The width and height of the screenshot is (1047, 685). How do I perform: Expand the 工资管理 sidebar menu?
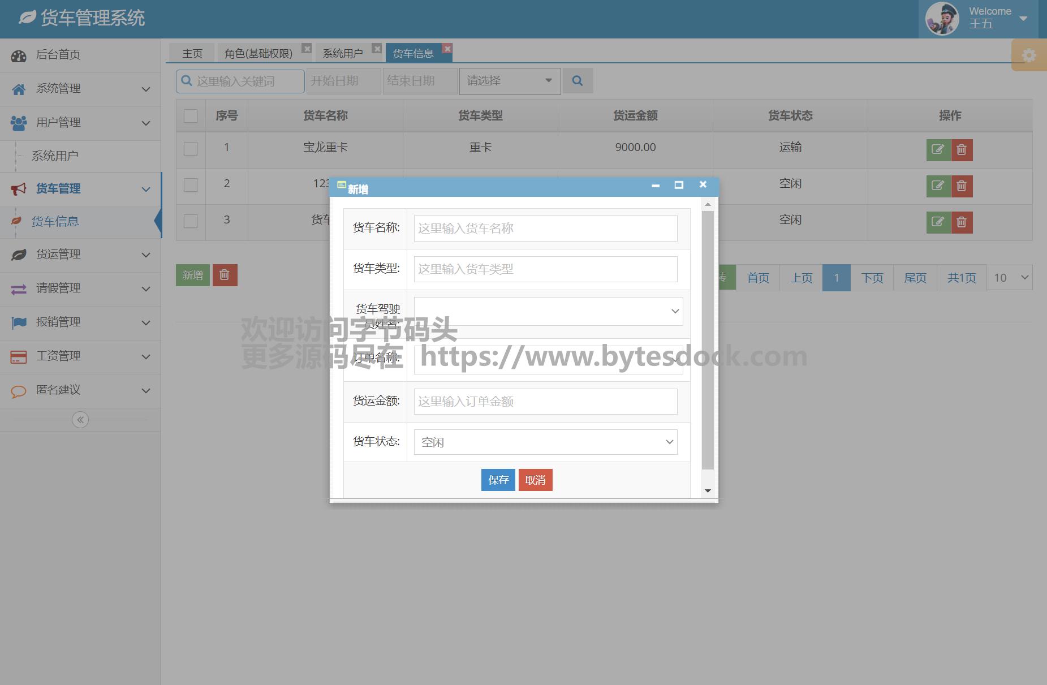pyautogui.click(x=80, y=356)
